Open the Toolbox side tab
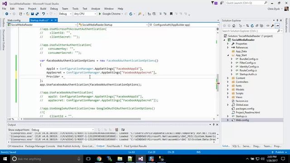 click(3, 23)
